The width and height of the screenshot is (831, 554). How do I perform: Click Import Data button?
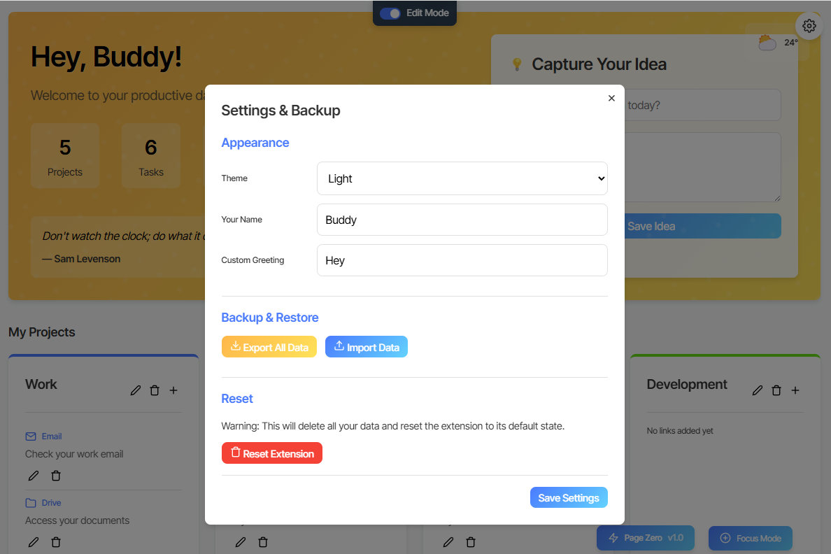pos(366,347)
